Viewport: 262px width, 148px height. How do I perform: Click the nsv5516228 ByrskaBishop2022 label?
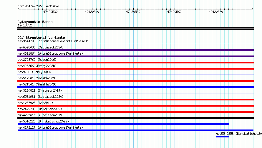(x=43, y=121)
